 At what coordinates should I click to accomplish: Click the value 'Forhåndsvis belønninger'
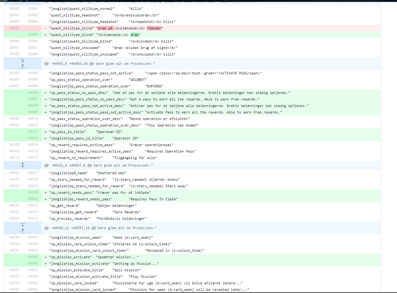pos(121,218)
